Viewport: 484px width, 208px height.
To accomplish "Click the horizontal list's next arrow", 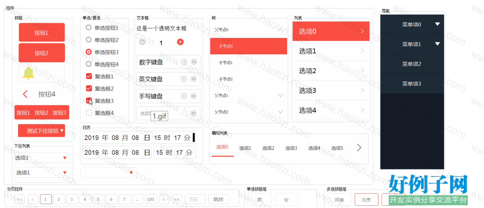I will click(x=359, y=147).
